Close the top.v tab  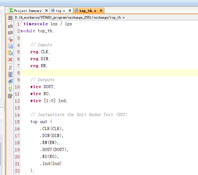click(x=70, y=11)
